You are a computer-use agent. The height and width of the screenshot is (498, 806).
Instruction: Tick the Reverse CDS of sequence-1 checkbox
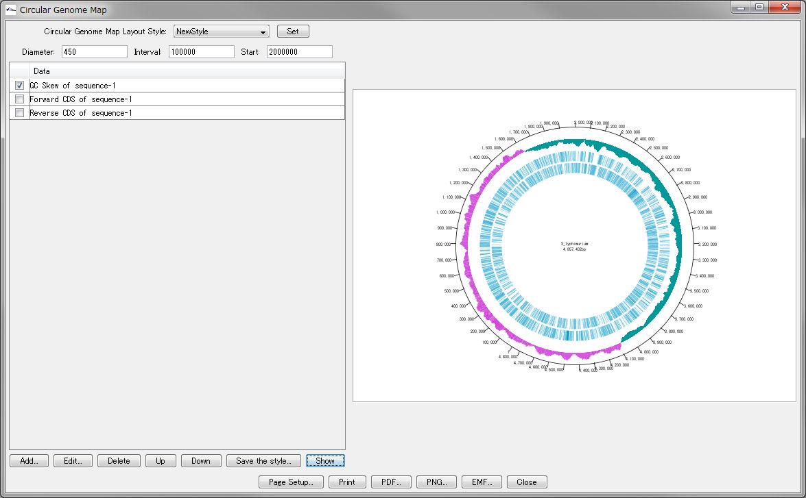click(19, 113)
